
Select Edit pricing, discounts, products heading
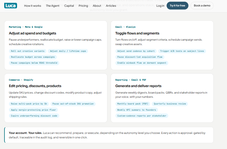tap(35, 86)
